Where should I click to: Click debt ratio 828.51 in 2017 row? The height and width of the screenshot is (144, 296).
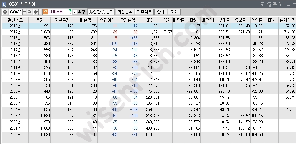pos(224,32)
